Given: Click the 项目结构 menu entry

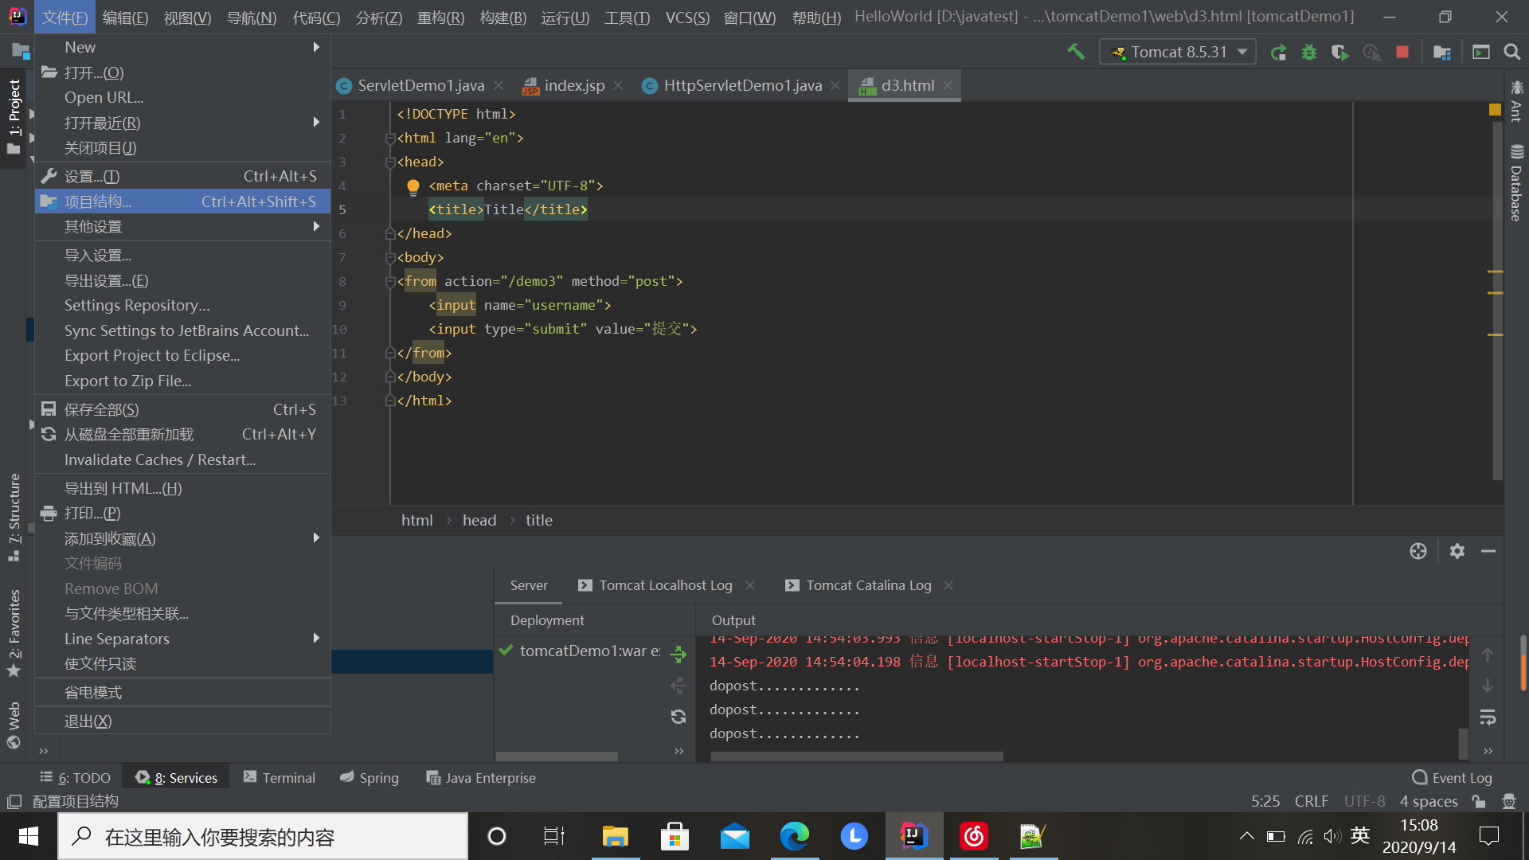Looking at the screenshot, I should tap(99, 201).
